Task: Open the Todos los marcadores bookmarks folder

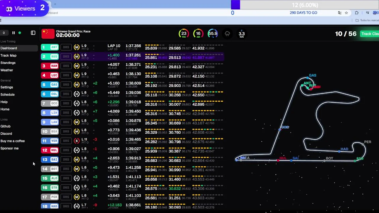Action: click(367, 20)
